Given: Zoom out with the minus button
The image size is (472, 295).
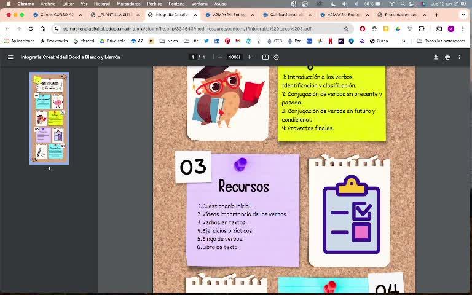Looking at the screenshot, I should point(220,57).
